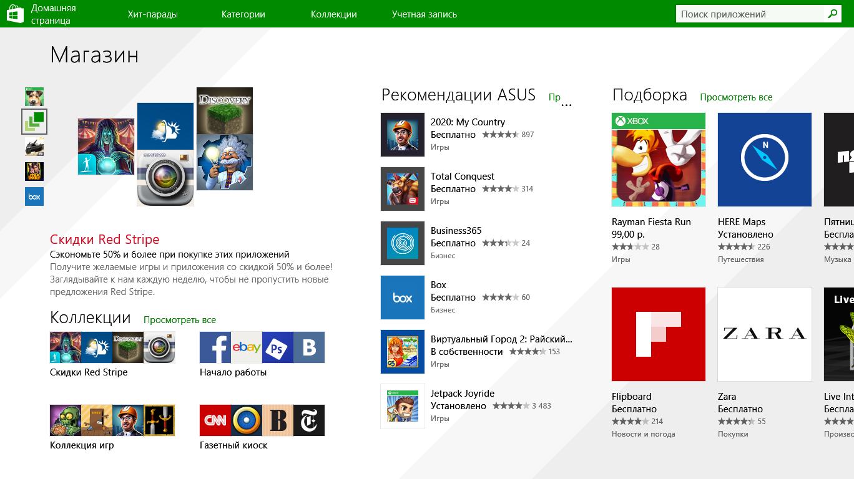Image resolution: width=854 pixels, height=479 pixels.
Task: Open Учетная запись menu
Action: click(425, 14)
